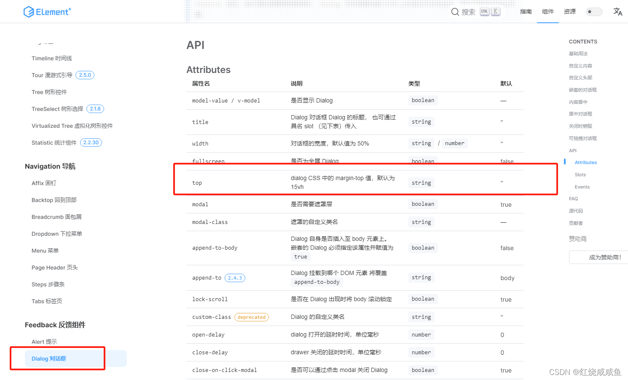Toggle the dark mode switch
628x380 pixels.
[x=594, y=12]
